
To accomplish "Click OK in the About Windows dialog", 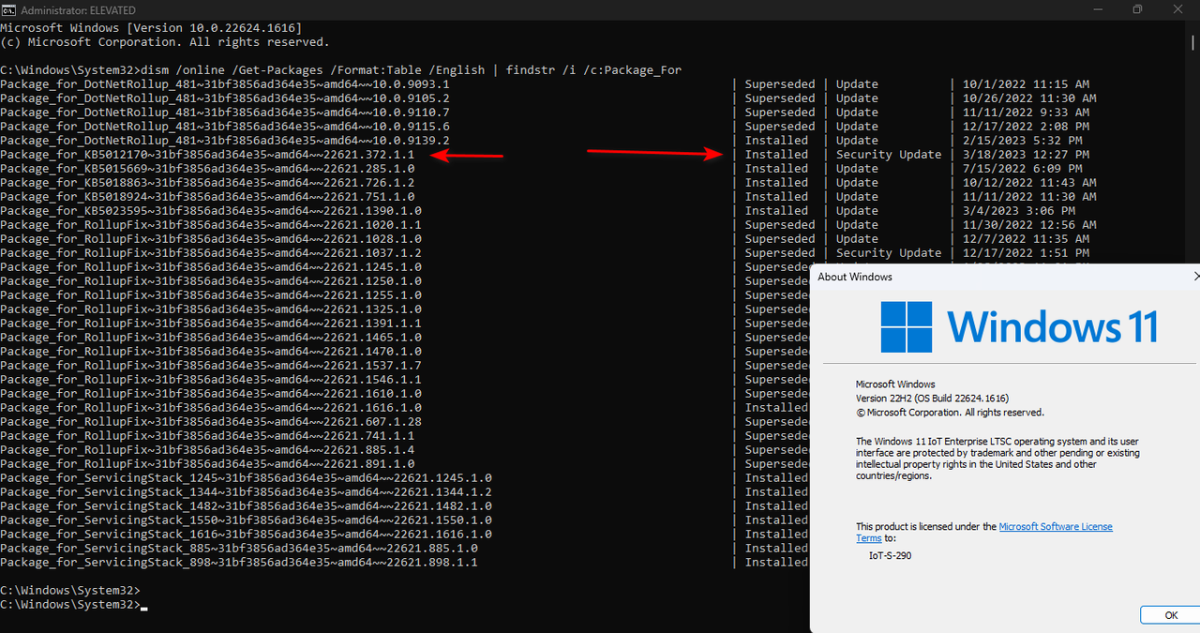I will coord(1171,615).
